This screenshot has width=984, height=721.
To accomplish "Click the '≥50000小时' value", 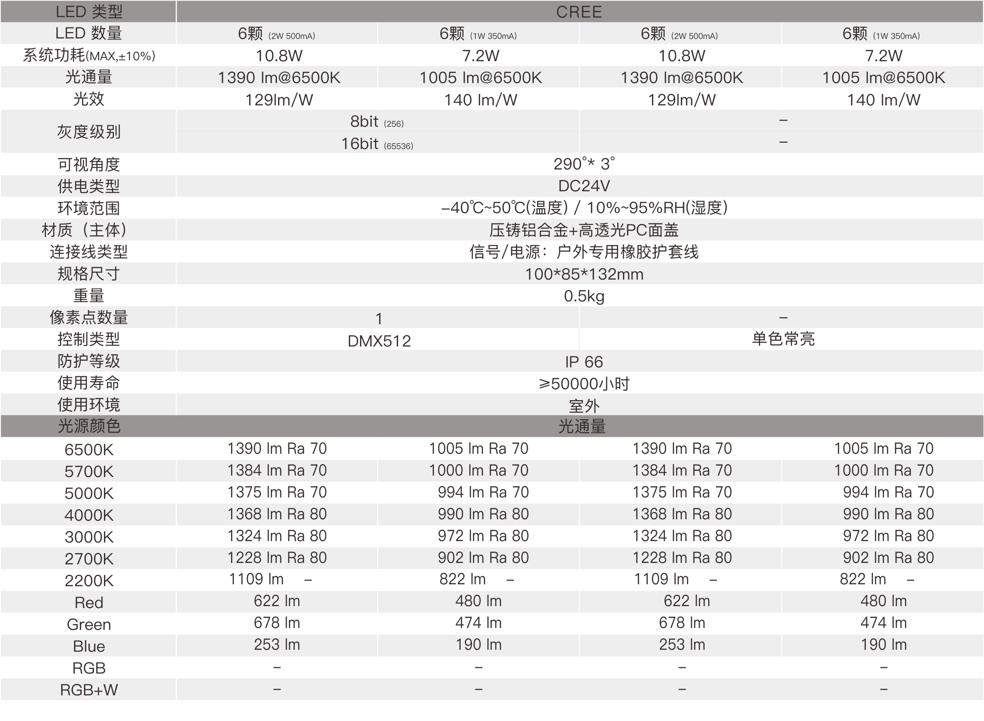I will [584, 384].
